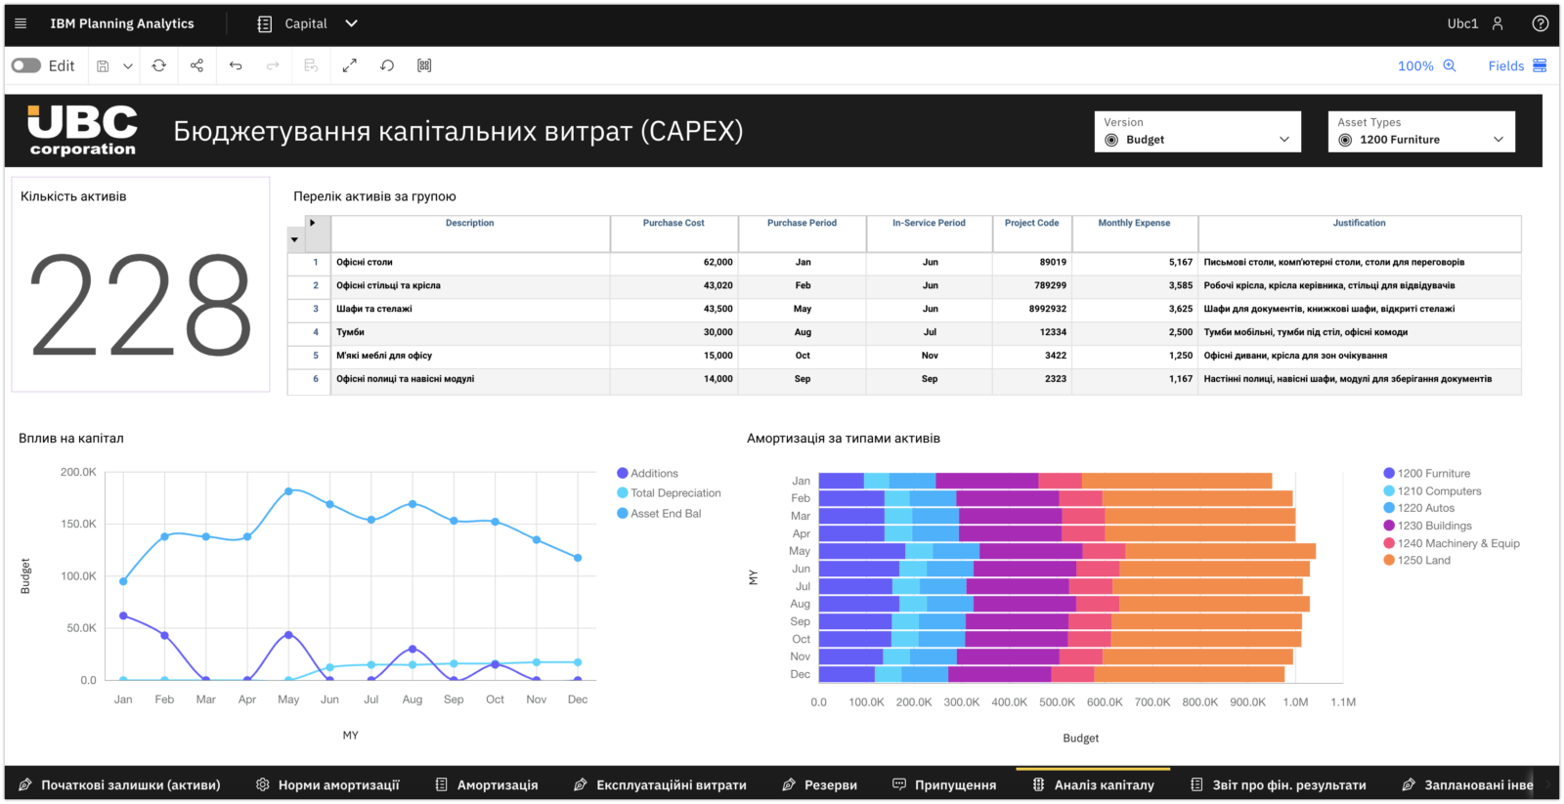Click the Capital book icon
Image resolution: width=1564 pixels, height=804 pixels.
(x=265, y=23)
